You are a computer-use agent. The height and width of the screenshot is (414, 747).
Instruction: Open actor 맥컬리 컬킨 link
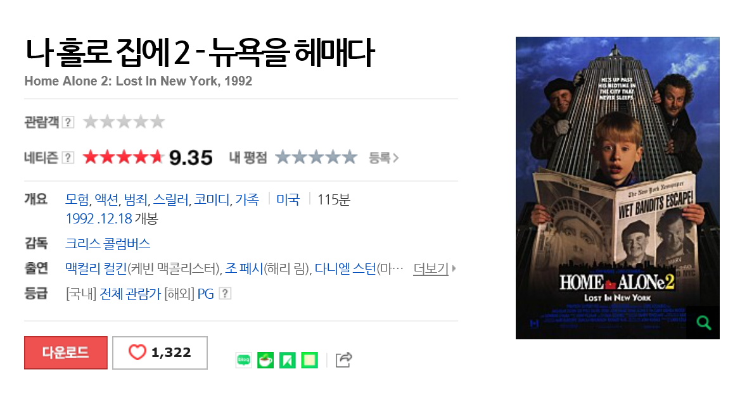point(96,268)
